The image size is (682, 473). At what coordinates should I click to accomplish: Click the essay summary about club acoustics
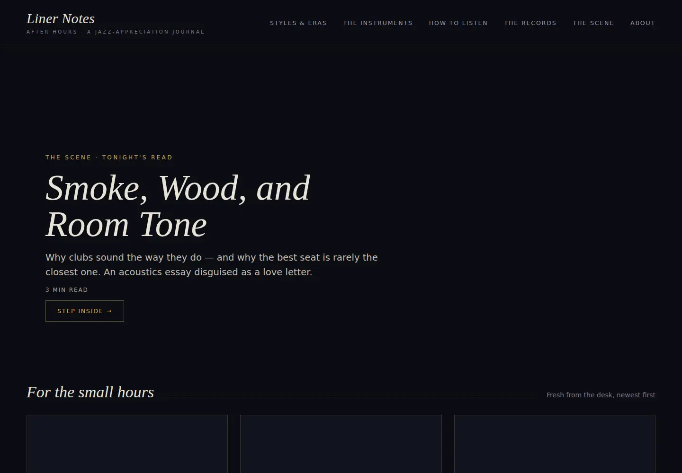tap(212, 265)
